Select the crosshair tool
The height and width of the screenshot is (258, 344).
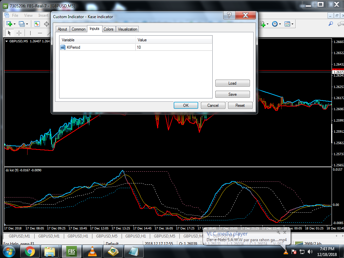(x=19, y=33)
